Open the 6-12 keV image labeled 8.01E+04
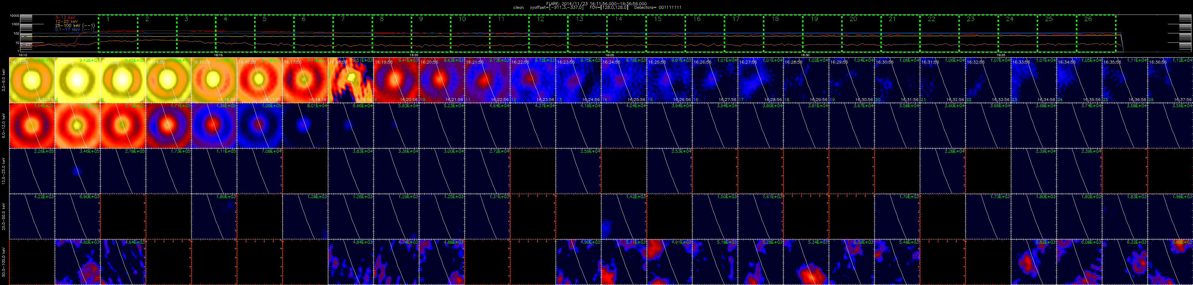Image resolution: width=1193 pixels, height=285 pixels. point(305,126)
